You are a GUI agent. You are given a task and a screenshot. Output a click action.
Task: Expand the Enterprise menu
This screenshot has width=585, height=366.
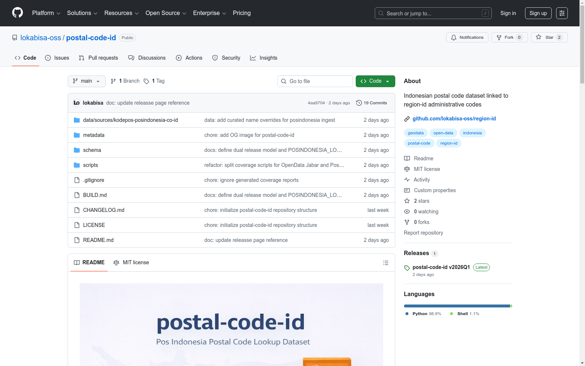(x=210, y=13)
